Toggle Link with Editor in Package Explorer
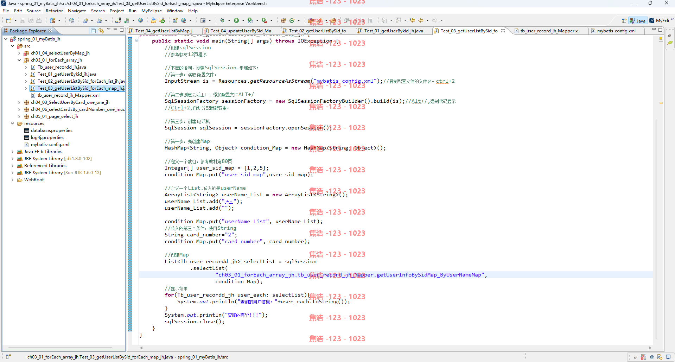The width and height of the screenshot is (675, 362). [x=101, y=31]
